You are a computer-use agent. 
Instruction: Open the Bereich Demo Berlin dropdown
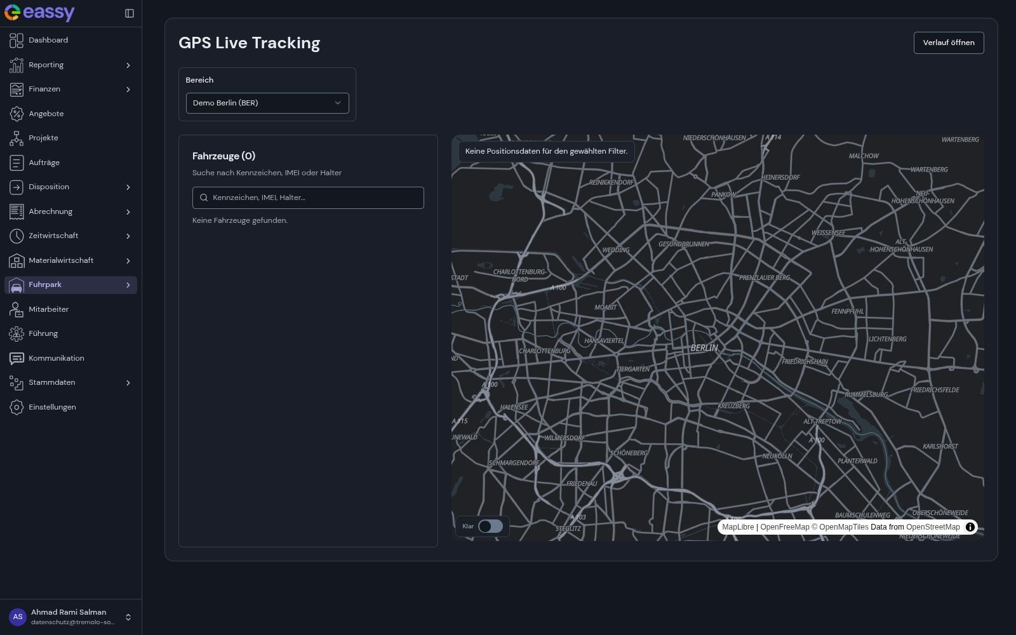(267, 103)
